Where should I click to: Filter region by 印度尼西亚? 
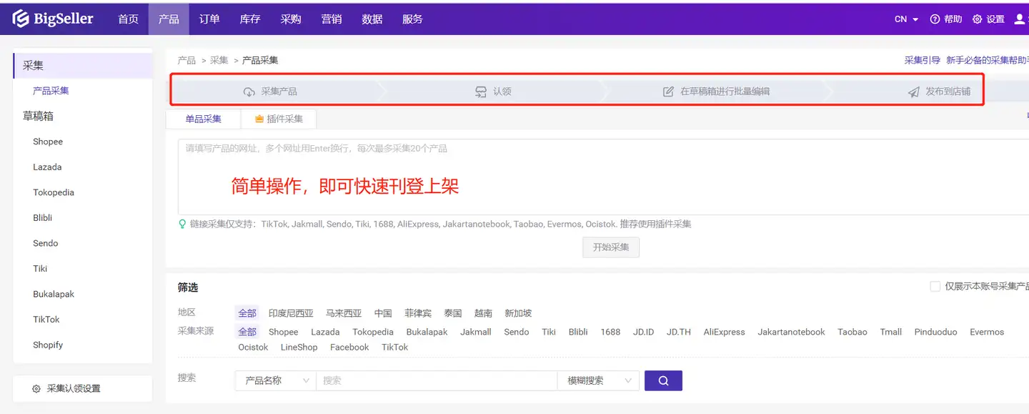[x=291, y=313]
